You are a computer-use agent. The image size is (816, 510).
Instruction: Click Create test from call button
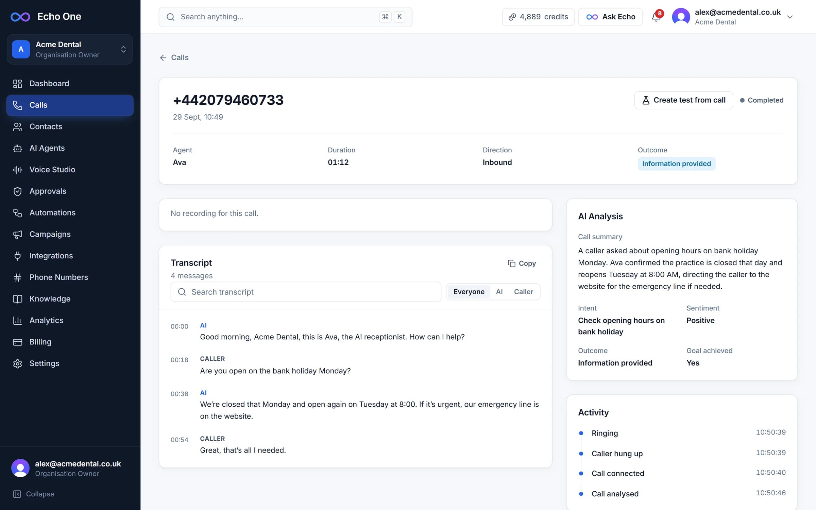point(683,100)
